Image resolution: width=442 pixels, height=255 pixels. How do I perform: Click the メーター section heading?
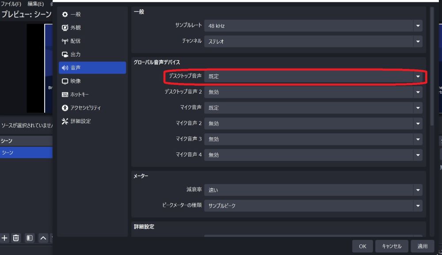click(141, 176)
